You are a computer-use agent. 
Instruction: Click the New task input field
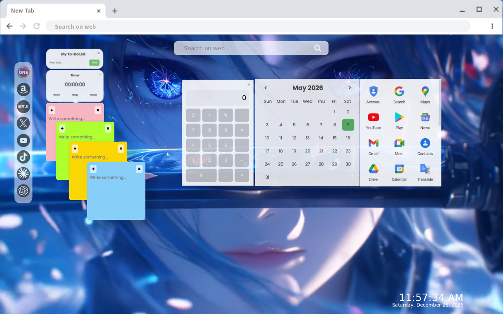pyautogui.click(x=68, y=62)
